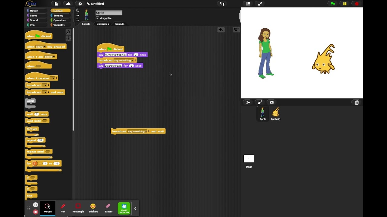Stop the screen recording red button
The height and width of the screenshot is (217, 387).
[35, 212]
